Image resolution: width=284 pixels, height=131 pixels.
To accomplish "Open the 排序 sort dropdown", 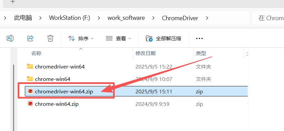I will [81, 38].
